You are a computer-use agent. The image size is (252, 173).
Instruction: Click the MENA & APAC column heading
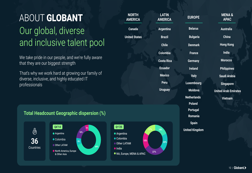tap(227, 17)
